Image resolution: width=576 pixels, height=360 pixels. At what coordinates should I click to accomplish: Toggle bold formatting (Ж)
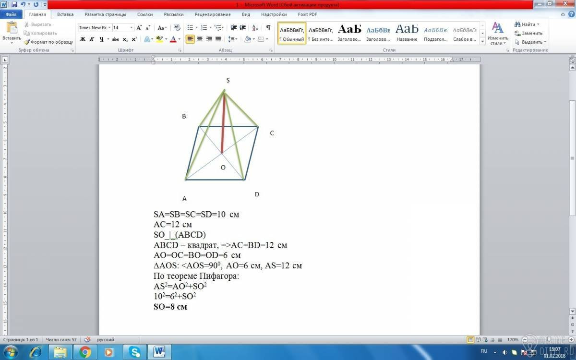[83, 39]
